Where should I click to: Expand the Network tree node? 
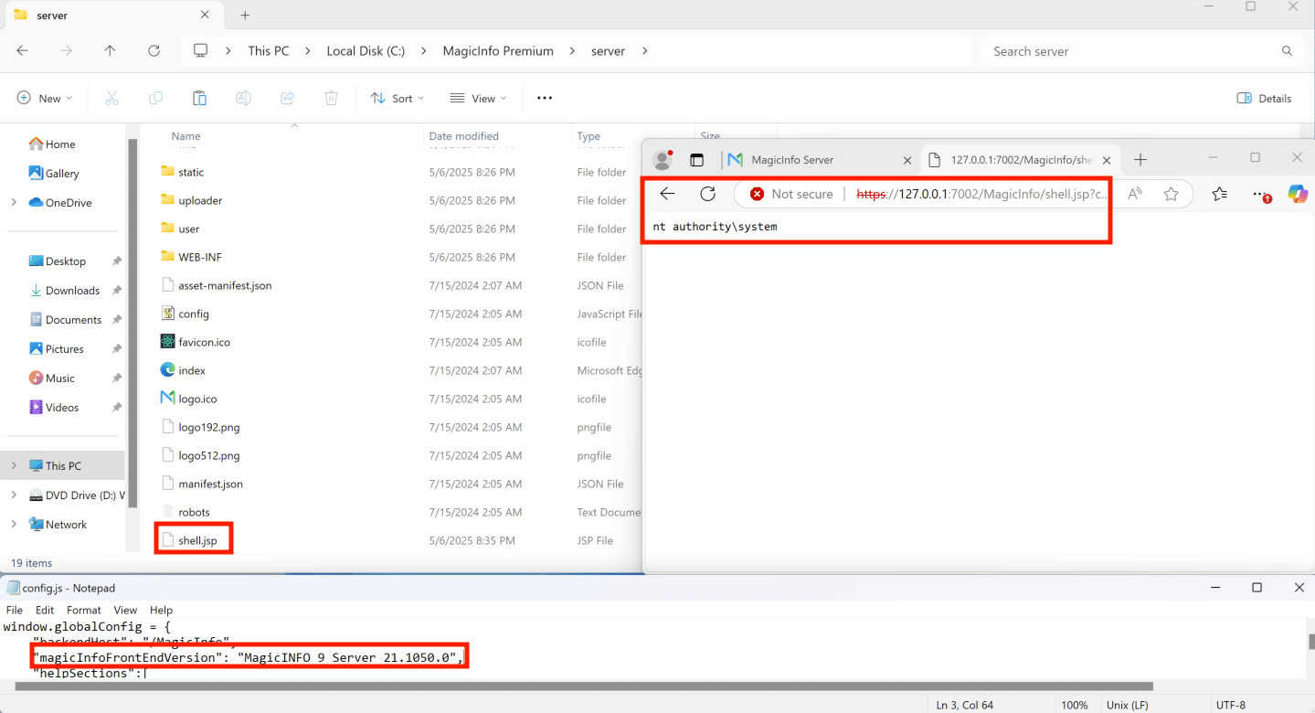[14, 524]
